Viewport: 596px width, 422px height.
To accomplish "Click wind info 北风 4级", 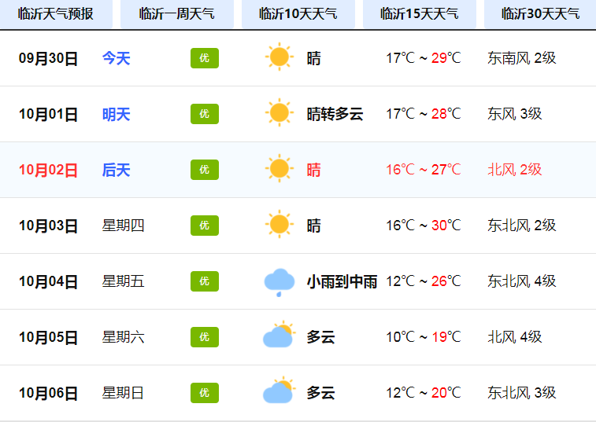I will [515, 337].
